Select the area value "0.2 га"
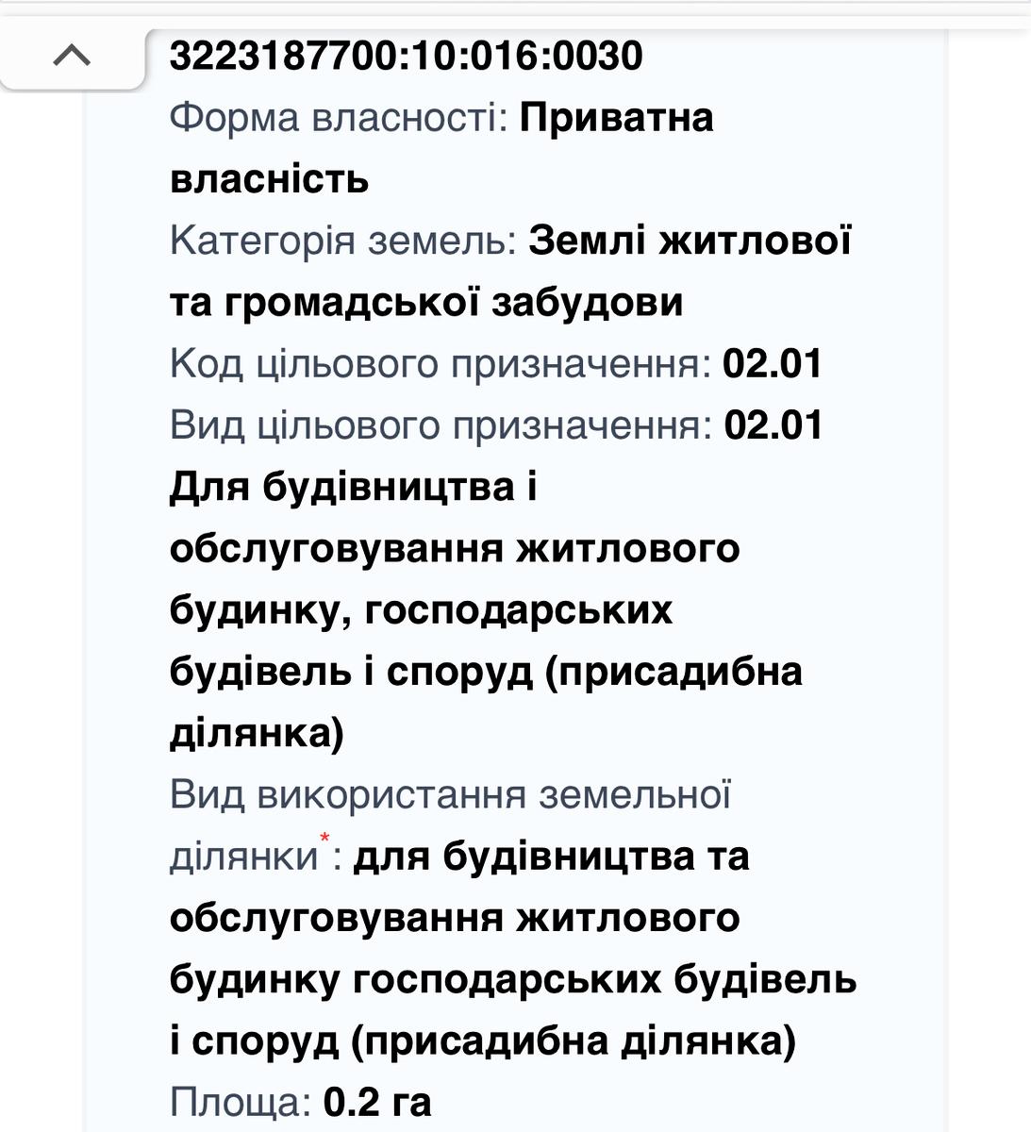Screen dimensions: 1031x1132 (x=377, y=1102)
